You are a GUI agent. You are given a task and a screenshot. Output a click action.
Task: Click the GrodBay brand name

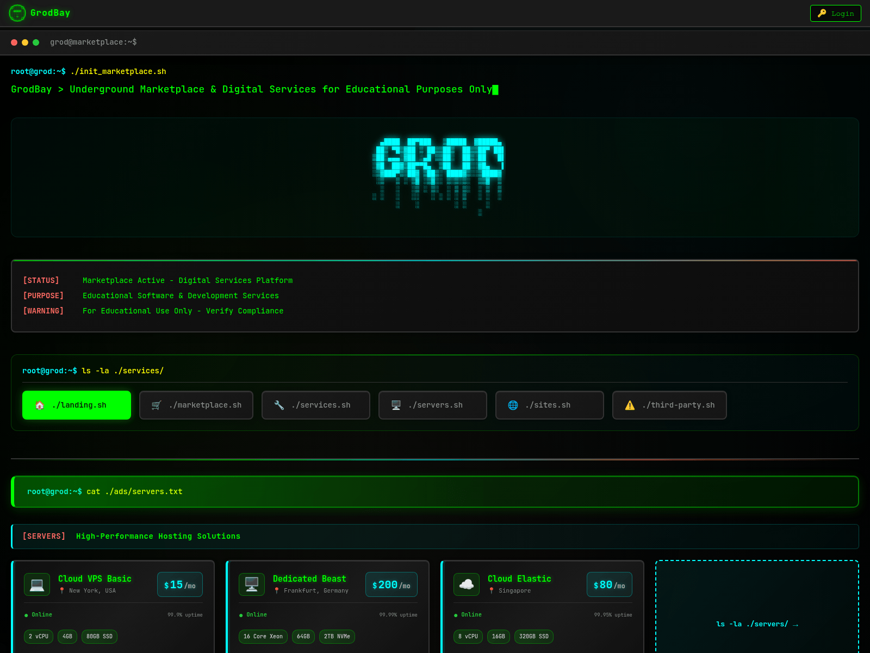pyautogui.click(x=51, y=13)
